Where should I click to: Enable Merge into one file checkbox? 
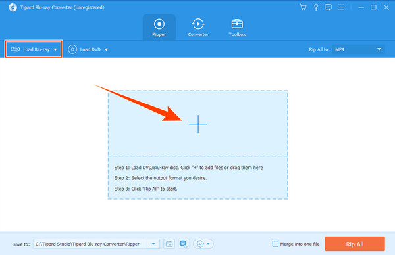point(275,244)
